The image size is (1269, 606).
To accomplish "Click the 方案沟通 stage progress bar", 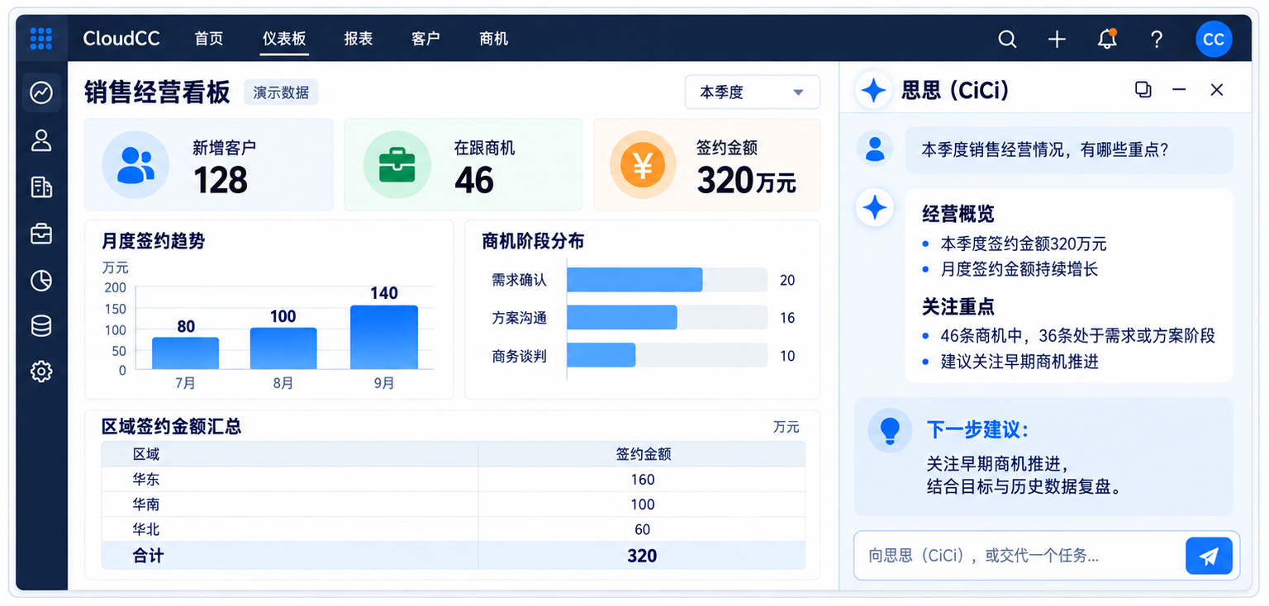I will 667,318.
